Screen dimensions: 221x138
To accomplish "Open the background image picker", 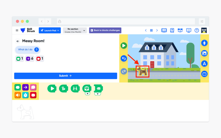I will point(204,53).
